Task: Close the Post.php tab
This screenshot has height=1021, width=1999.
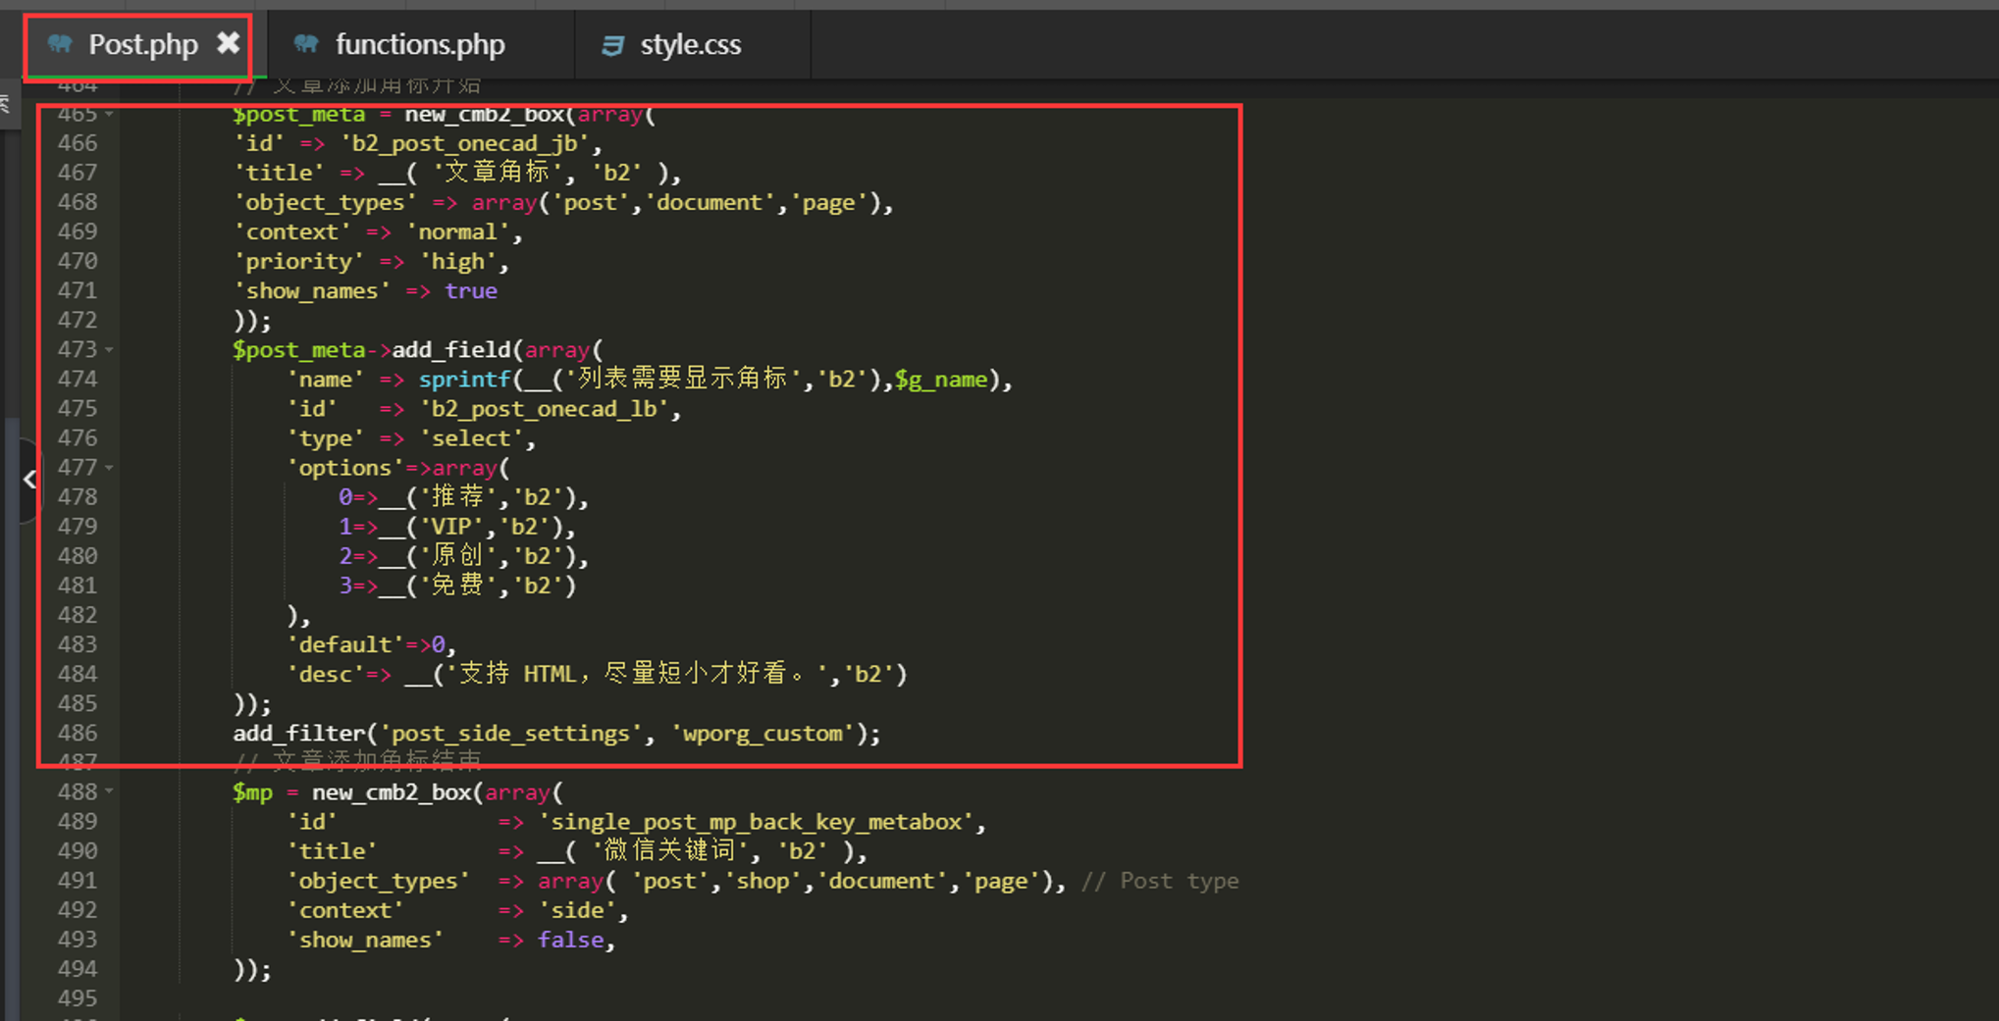Action: (228, 43)
